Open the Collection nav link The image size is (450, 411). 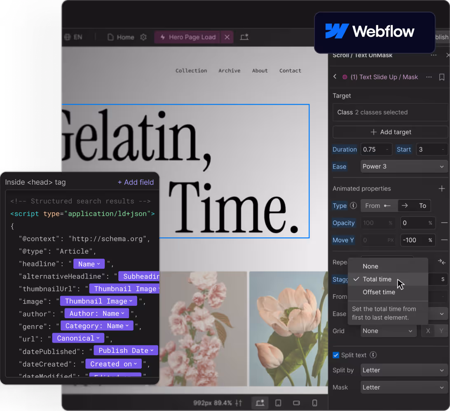(191, 70)
